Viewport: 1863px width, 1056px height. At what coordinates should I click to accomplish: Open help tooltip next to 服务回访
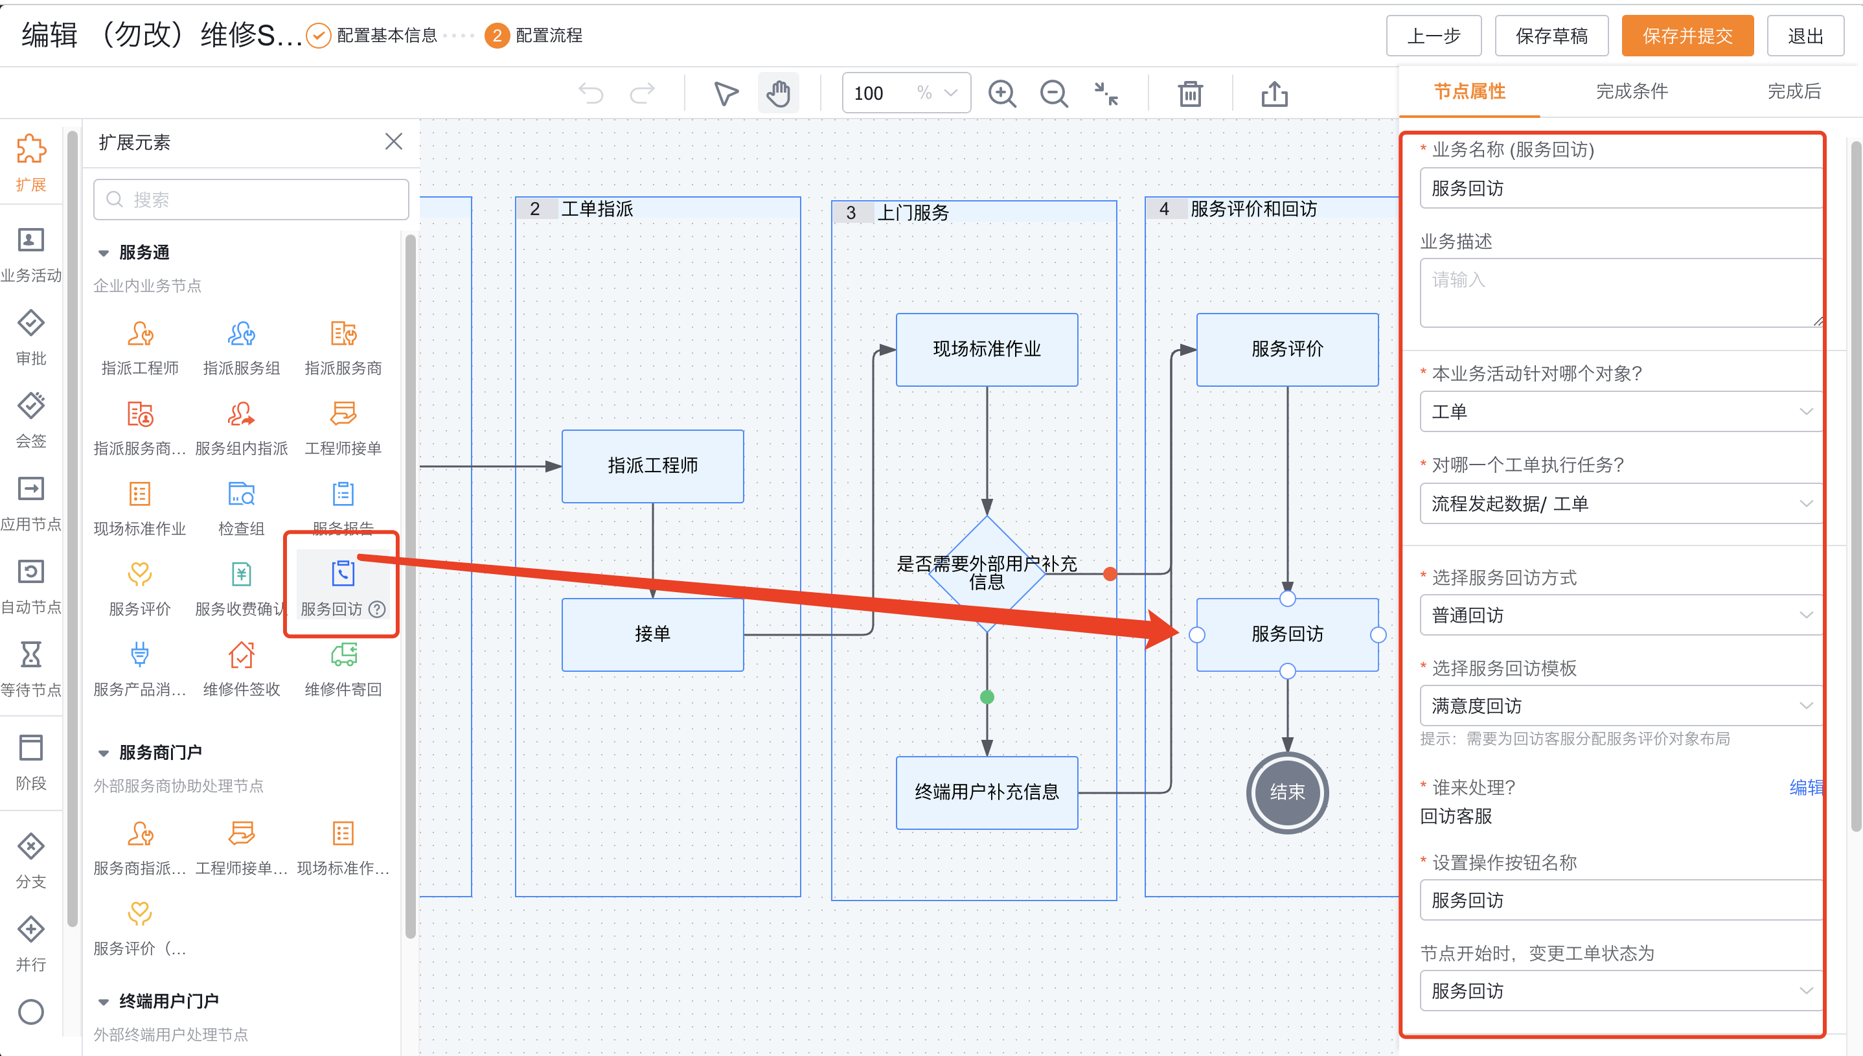point(377,609)
